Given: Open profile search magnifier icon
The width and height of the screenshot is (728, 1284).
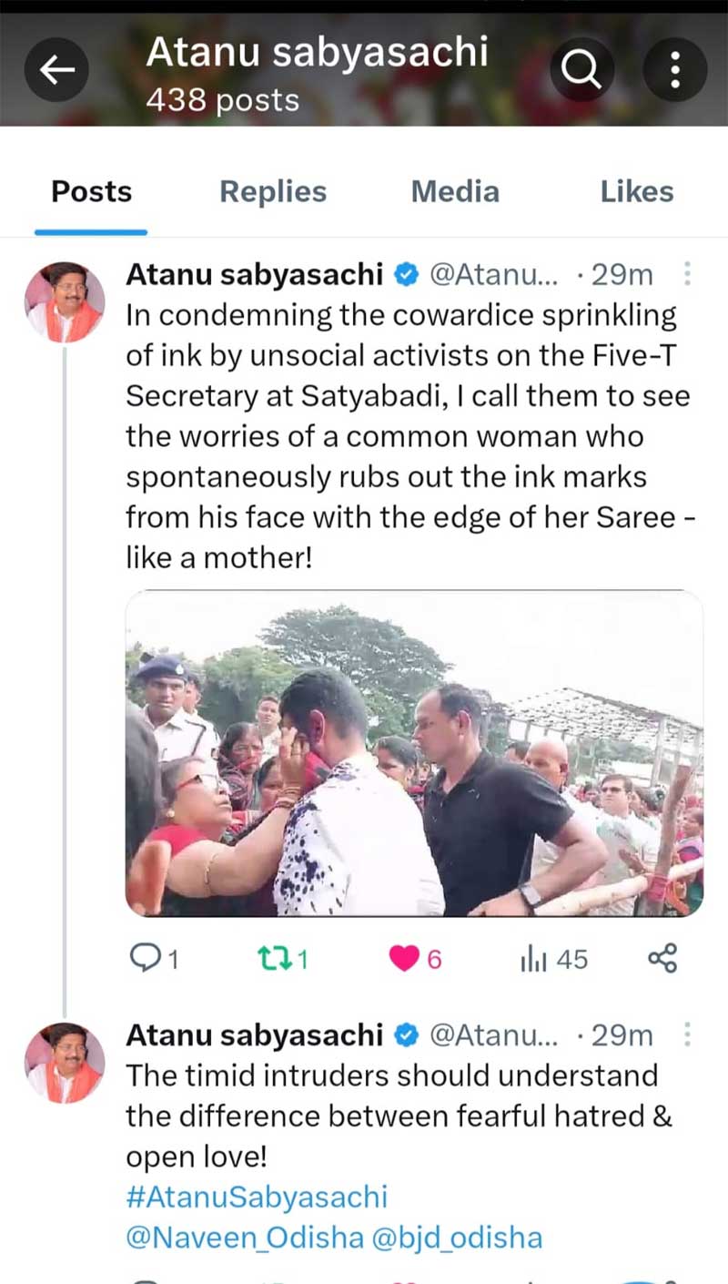Looking at the screenshot, I should coord(582,69).
